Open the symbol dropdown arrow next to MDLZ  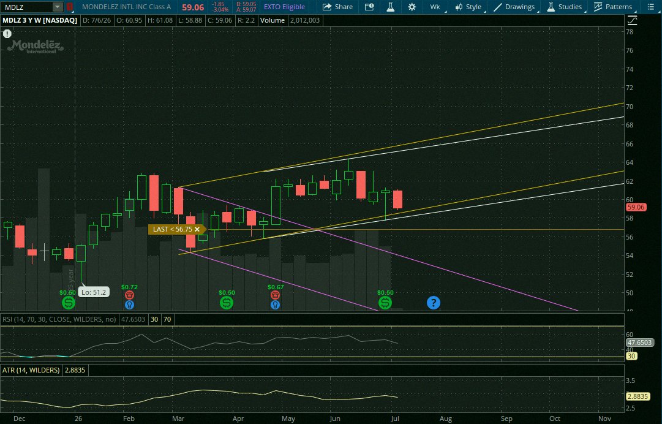pos(58,7)
